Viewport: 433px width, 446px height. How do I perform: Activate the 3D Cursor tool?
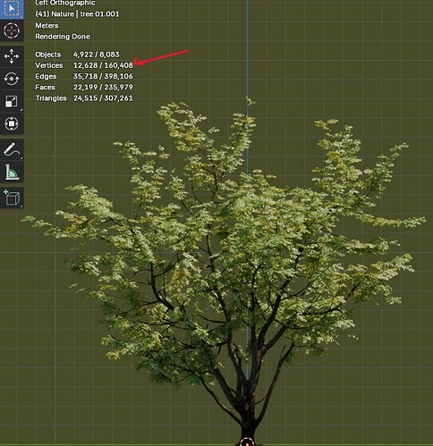tap(12, 30)
